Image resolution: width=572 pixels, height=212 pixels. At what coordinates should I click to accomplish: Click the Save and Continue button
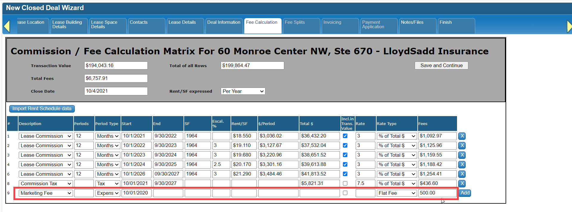[441, 66]
